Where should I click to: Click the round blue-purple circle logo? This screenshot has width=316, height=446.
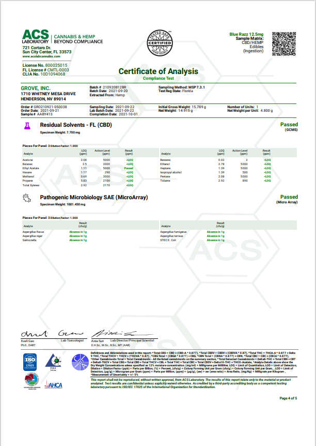coord(80,362)
